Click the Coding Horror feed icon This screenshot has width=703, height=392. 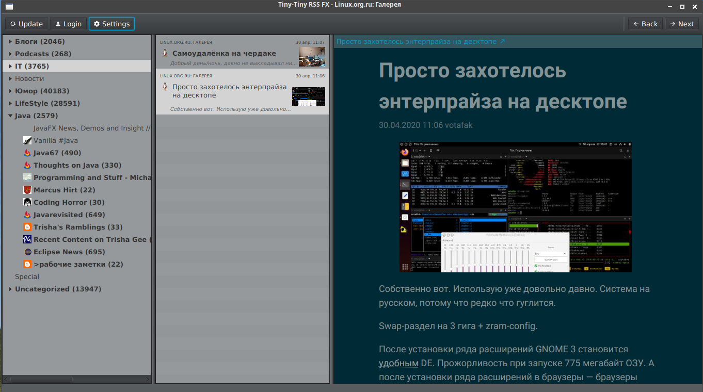click(x=27, y=202)
